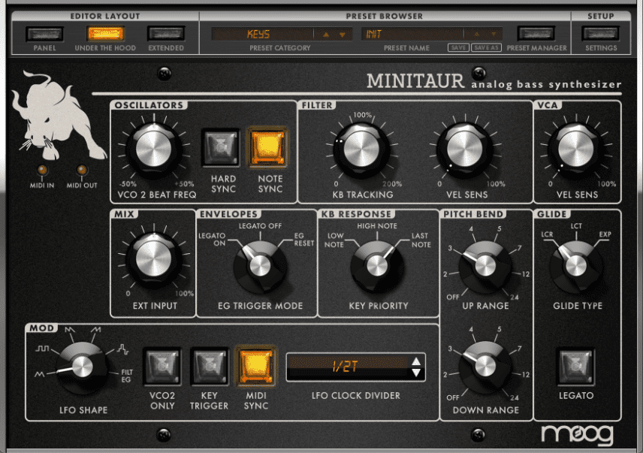Choose High Note key priority label

[377, 226]
